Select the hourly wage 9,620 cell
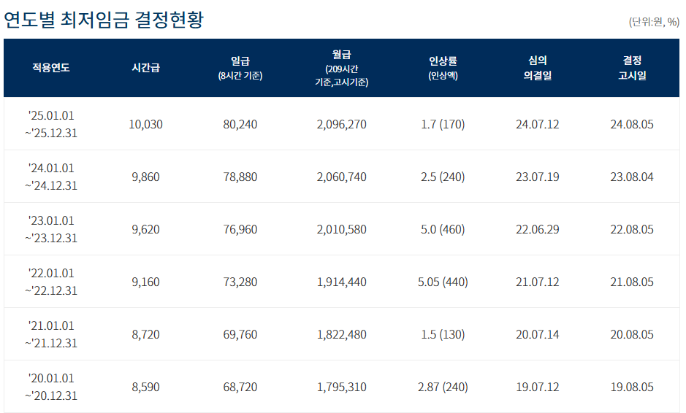Screen dimensions: 686x413 pos(145,229)
